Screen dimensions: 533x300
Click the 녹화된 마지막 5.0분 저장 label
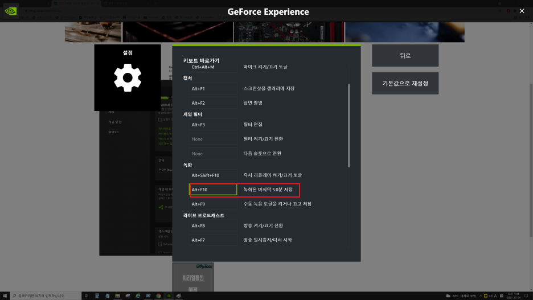(268, 190)
